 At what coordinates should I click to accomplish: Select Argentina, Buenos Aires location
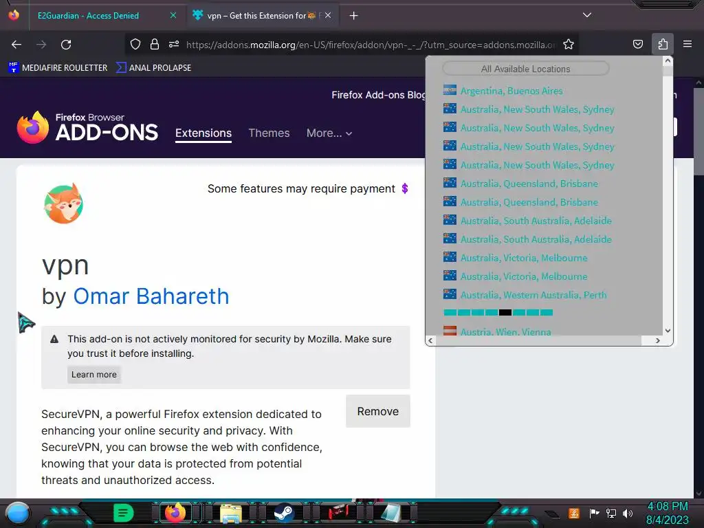click(511, 91)
